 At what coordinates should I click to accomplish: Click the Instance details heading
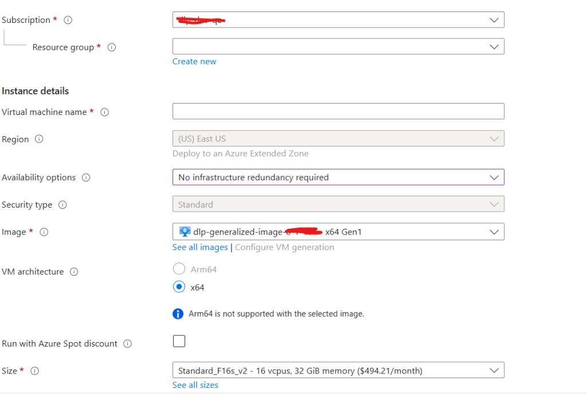[x=35, y=91]
